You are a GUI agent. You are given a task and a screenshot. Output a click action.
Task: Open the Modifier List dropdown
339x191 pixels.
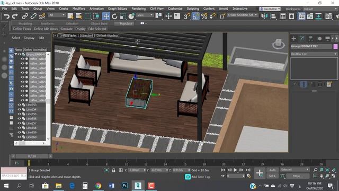coord(314,54)
